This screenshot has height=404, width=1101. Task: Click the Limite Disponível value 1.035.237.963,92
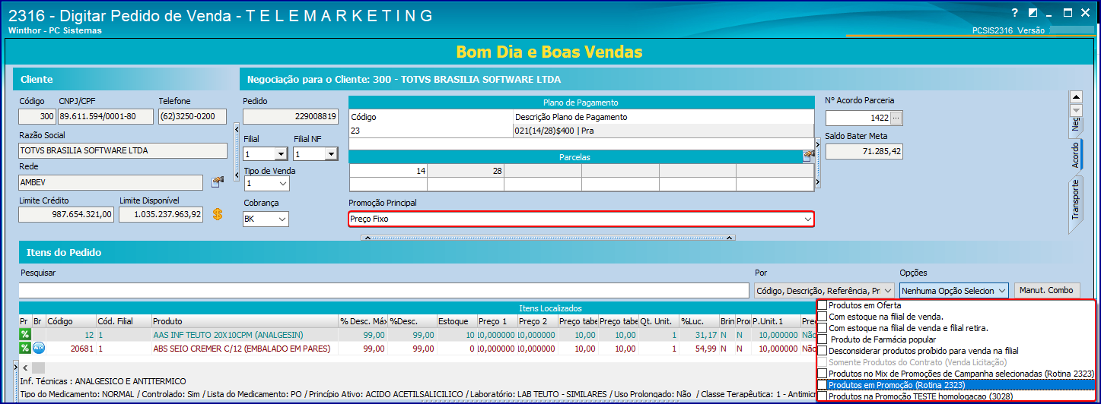161,214
